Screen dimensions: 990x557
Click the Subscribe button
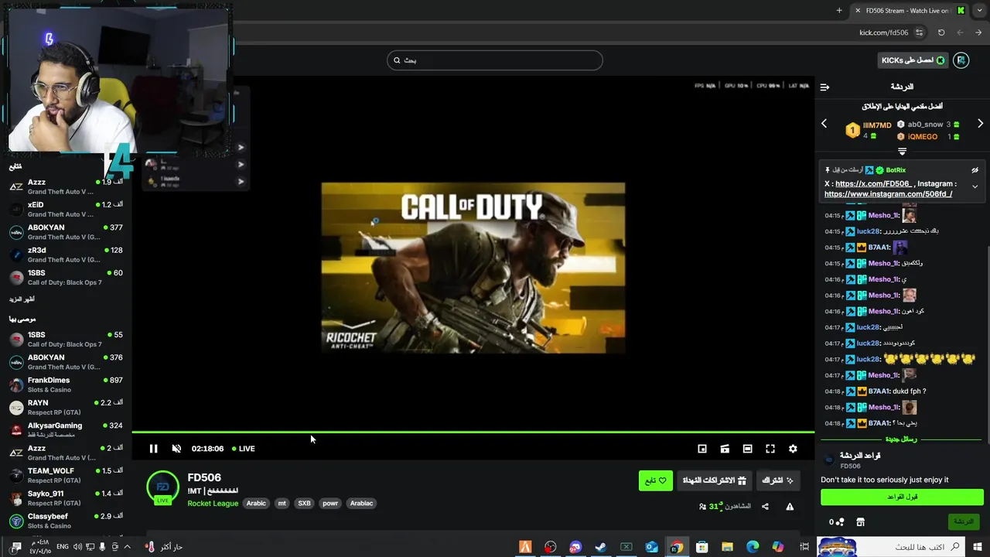777,480
